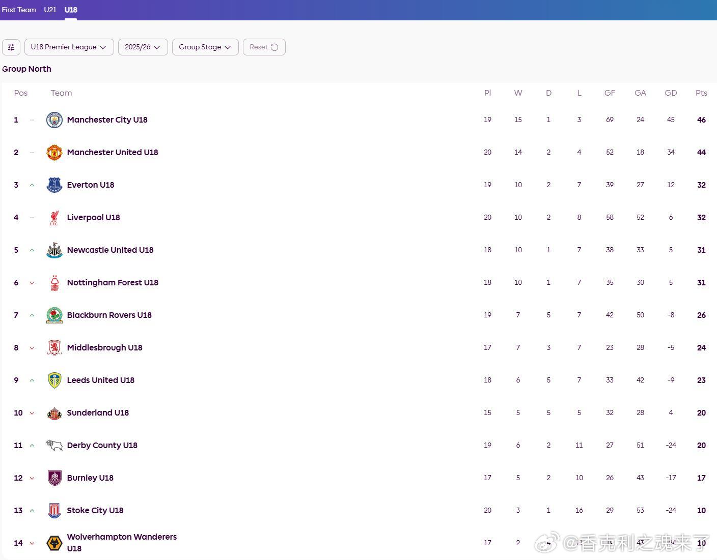The height and width of the screenshot is (560, 717).
Task: Open the Manchester City U18 team link
Action: coord(107,120)
